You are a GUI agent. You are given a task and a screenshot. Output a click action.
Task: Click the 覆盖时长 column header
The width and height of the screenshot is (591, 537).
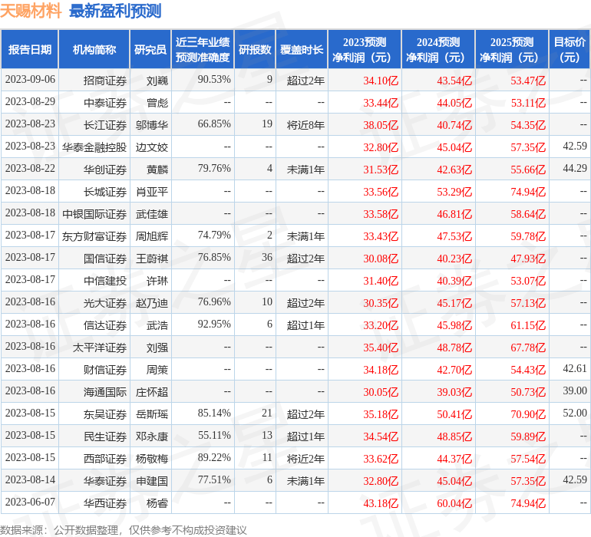click(302, 50)
